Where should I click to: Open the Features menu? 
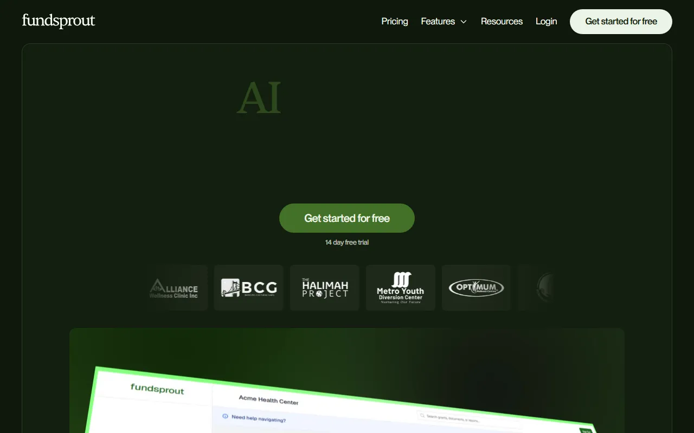tap(438, 22)
